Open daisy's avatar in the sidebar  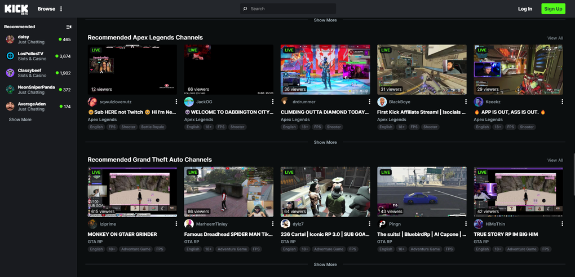pos(10,39)
